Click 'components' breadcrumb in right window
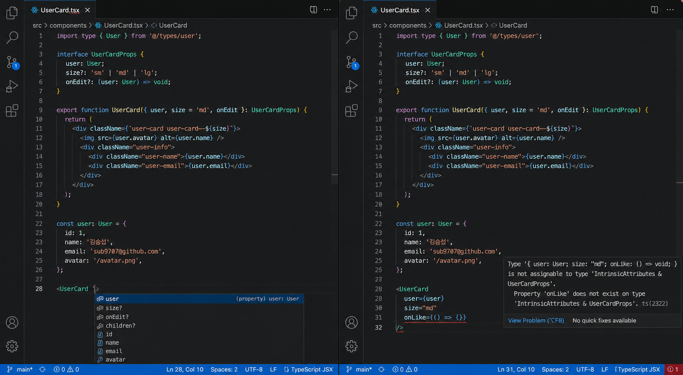683x375 pixels. (x=408, y=25)
